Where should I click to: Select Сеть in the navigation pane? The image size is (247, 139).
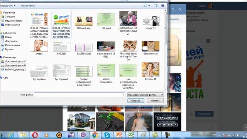pyautogui.click(x=5, y=78)
